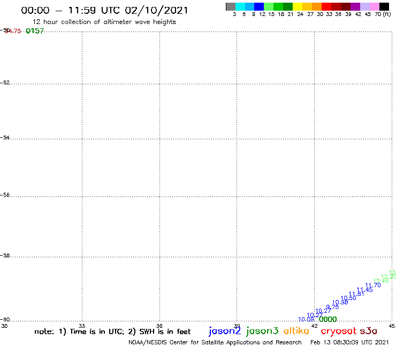This screenshot has height=347, width=396.
Task: Click the maroon swatch above label 39
Action: click(346, 6)
